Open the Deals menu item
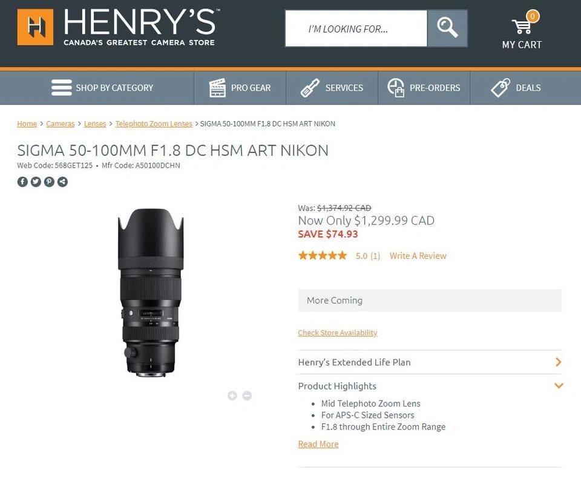Viewport: 581px width, 479px height. click(516, 88)
